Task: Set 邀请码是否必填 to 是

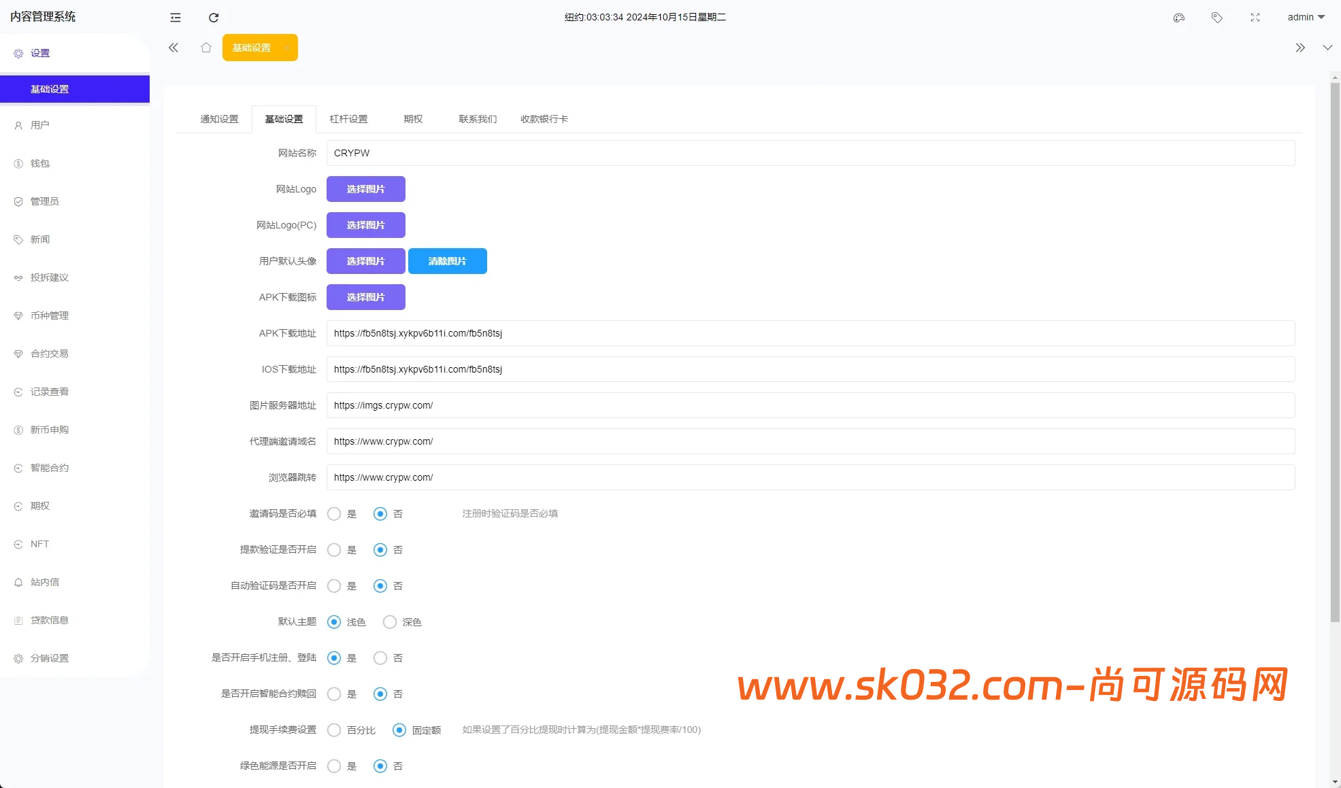Action: [x=334, y=514]
